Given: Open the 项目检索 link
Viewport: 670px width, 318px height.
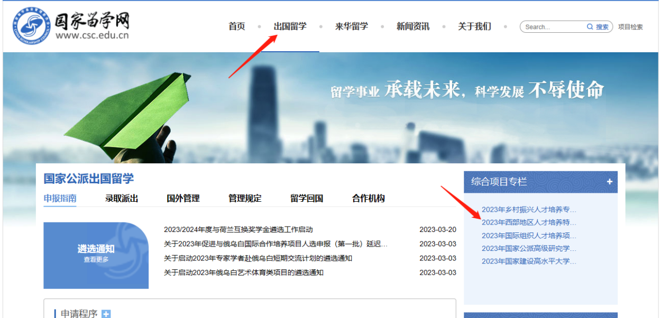Looking at the screenshot, I should pyautogui.click(x=630, y=27).
